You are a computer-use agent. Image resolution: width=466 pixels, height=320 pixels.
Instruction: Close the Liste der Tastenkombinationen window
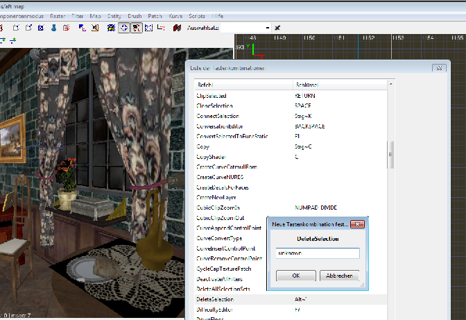(x=439, y=68)
